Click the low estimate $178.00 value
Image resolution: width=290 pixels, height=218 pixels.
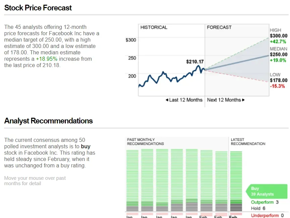(x=279, y=80)
